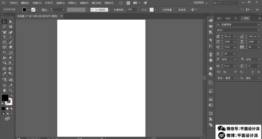Image resolution: width=262 pixels, height=139 pixels.
Task: Open the Color palette panel icon
Action: click(211, 21)
